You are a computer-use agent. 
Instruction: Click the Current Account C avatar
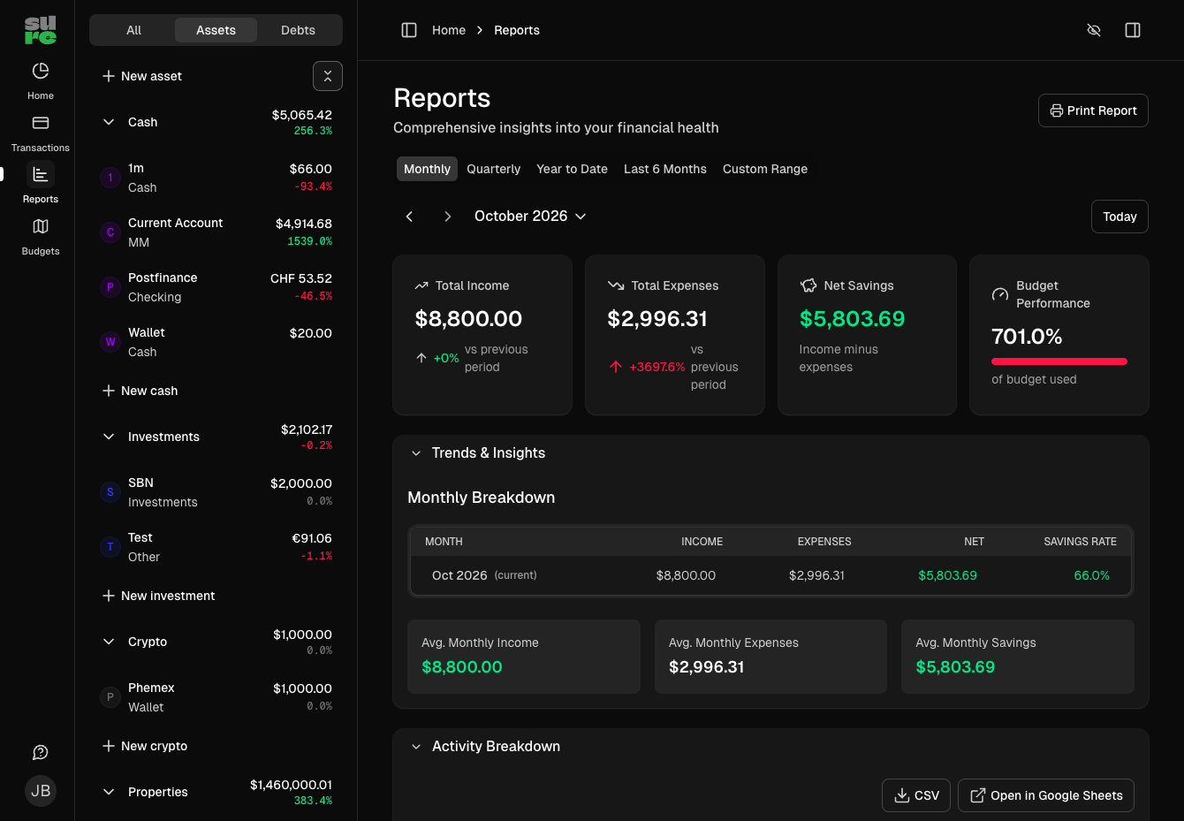110,232
